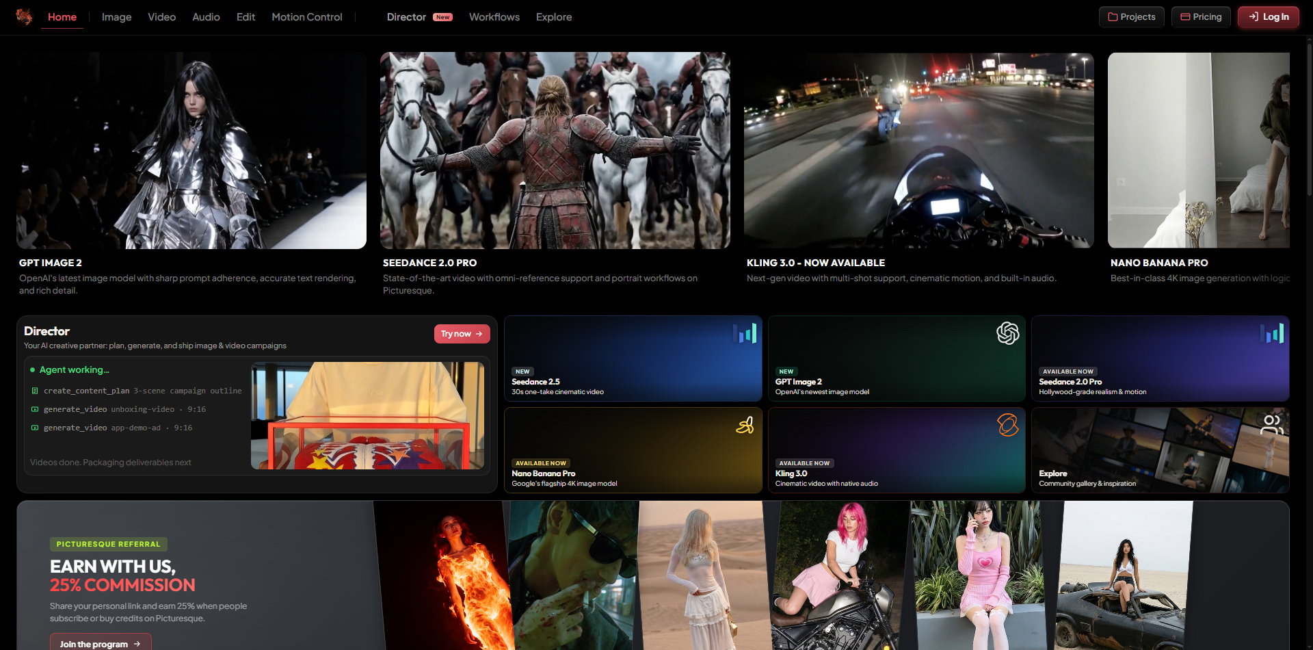Viewport: 1313px width, 650px height.
Task: Open the Motion Control menu
Action: (307, 17)
